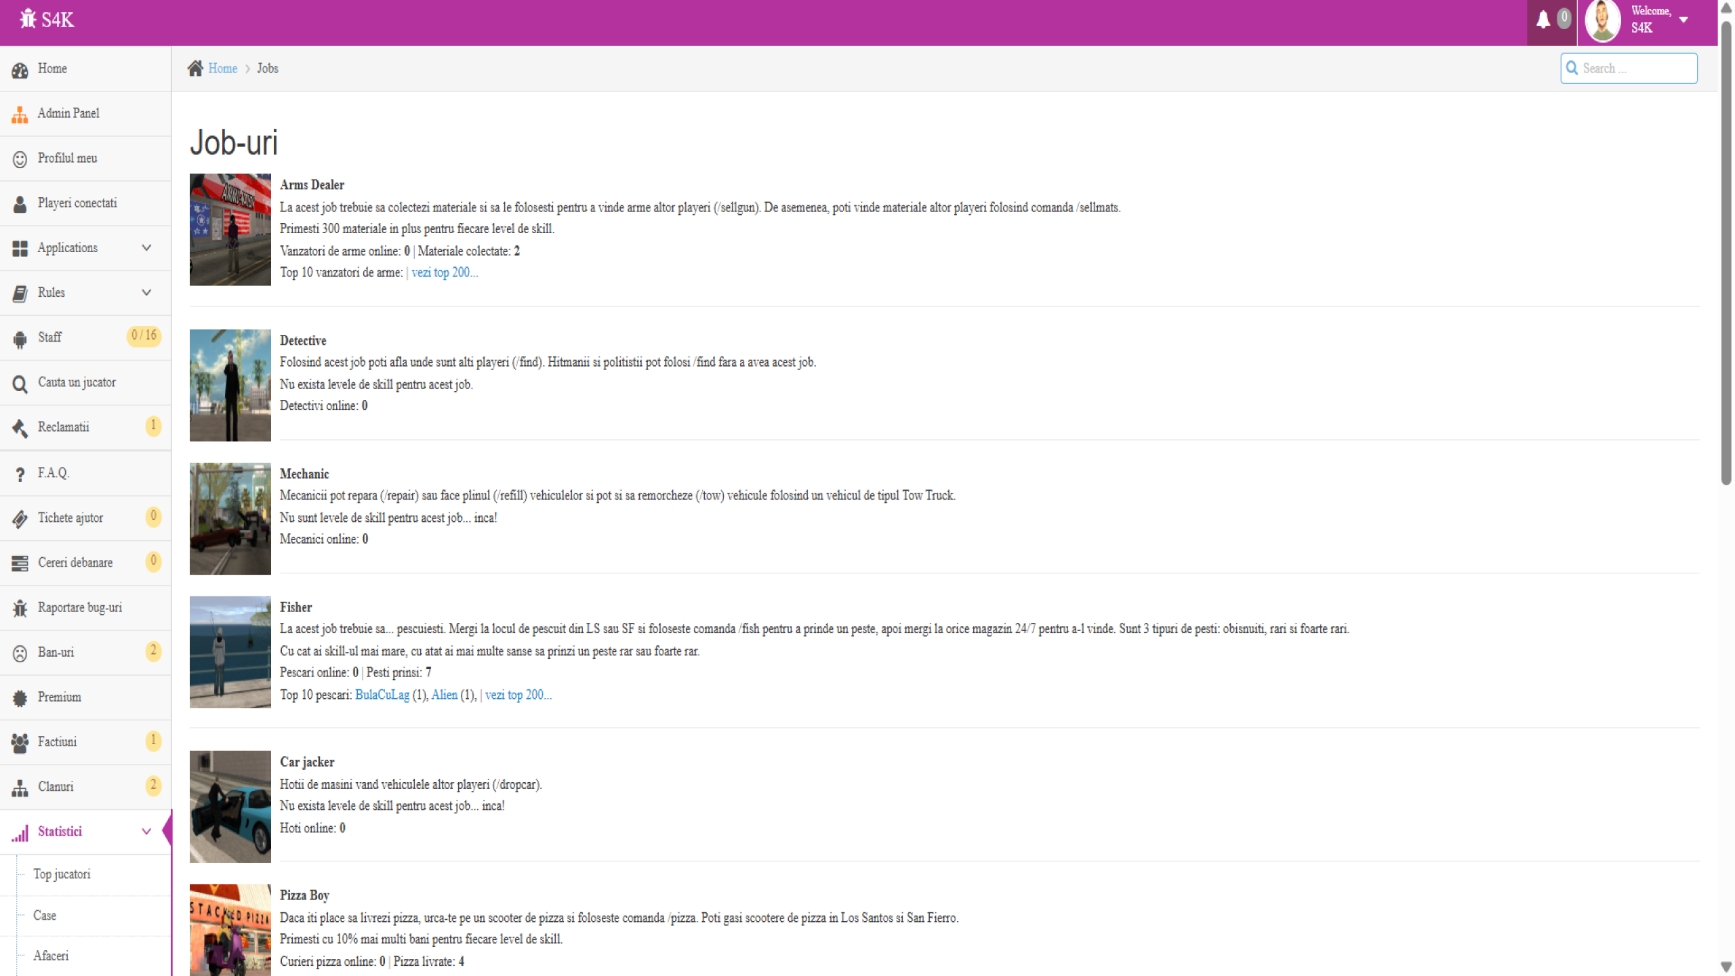Viewport: 1735px width, 976px height.
Task: Open BulaCuLag player link
Action: [382, 695]
